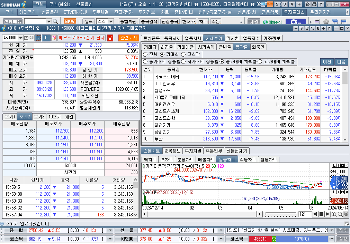The height and width of the screenshot is (244, 350).
Task: Expand the menu bar overflow arrow at right
Action: pos(347,12)
